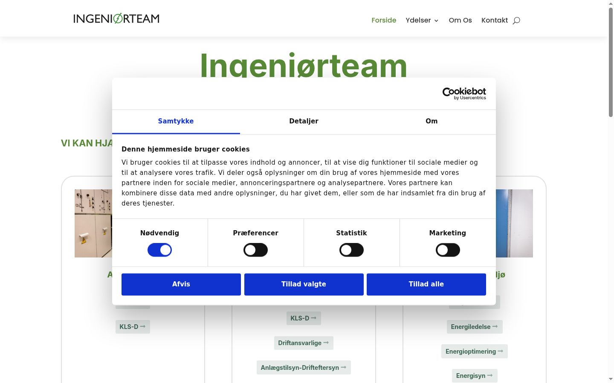Click the scrollbar down arrow
Image resolution: width=614 pixels, height=383 pixels.
(x=611, y=379)
